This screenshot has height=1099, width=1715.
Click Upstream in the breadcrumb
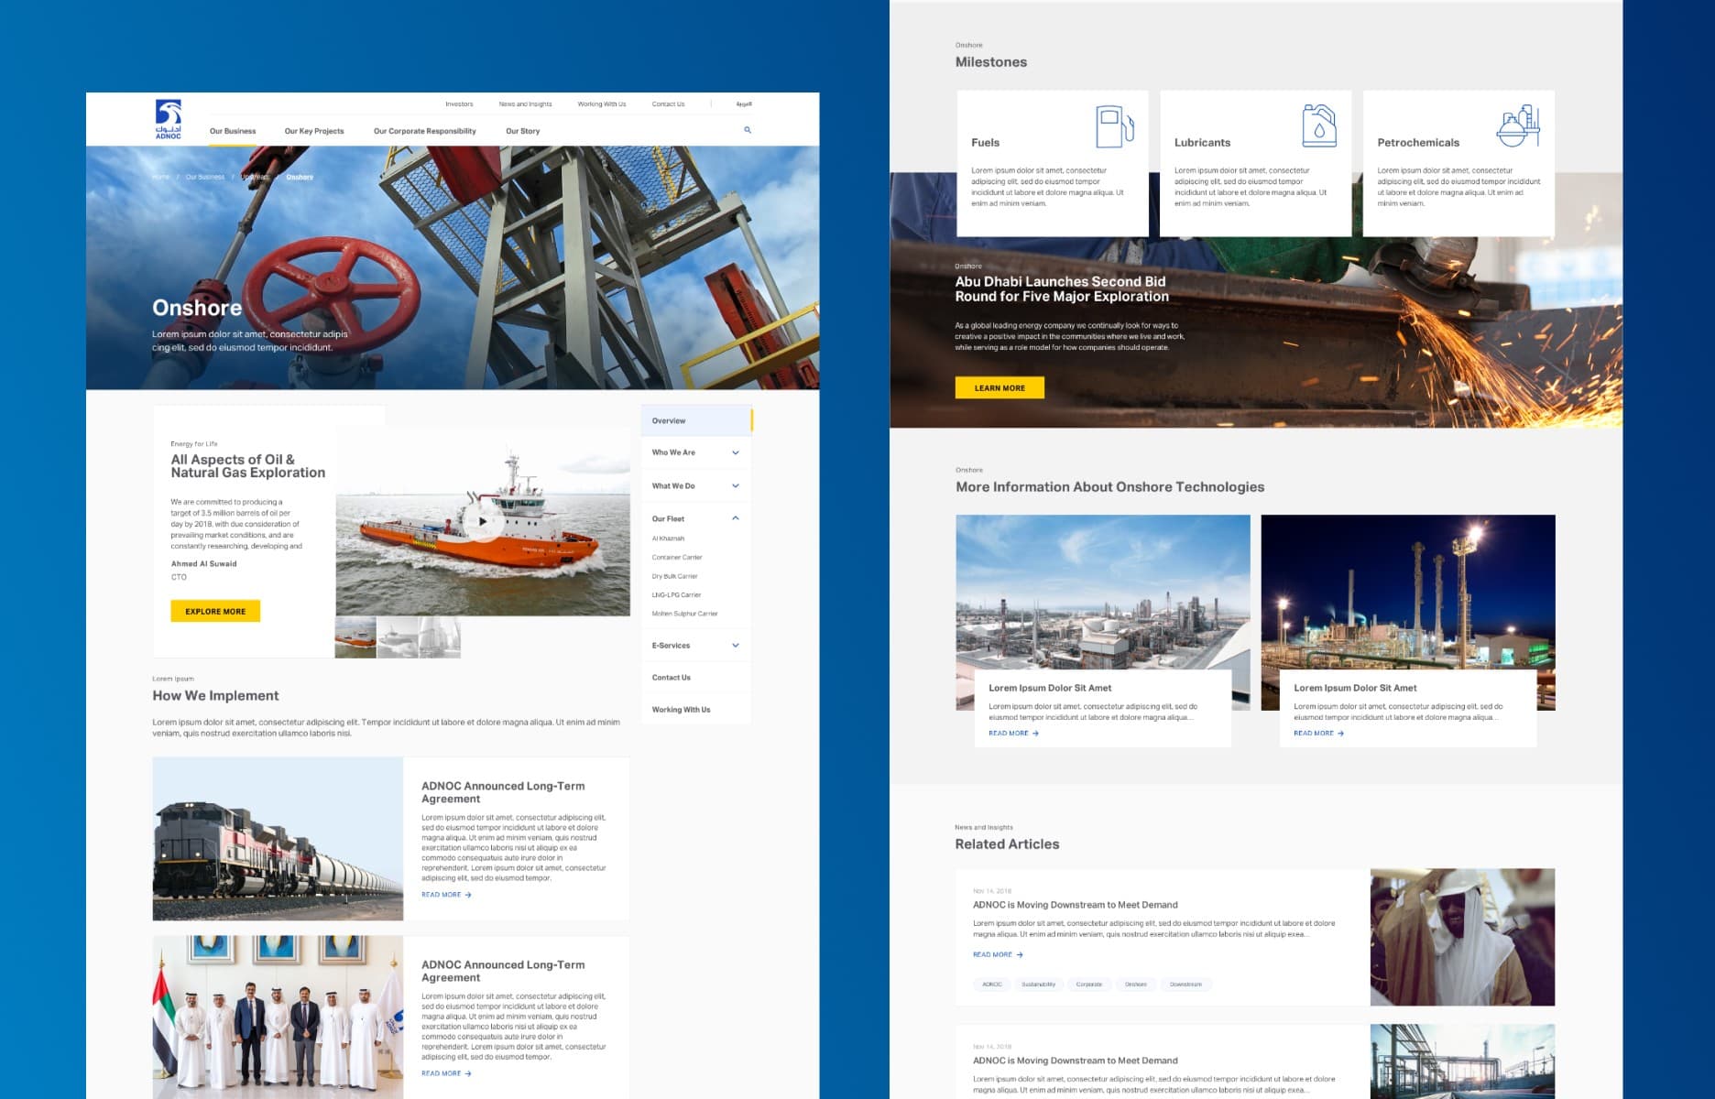point(256,177)
